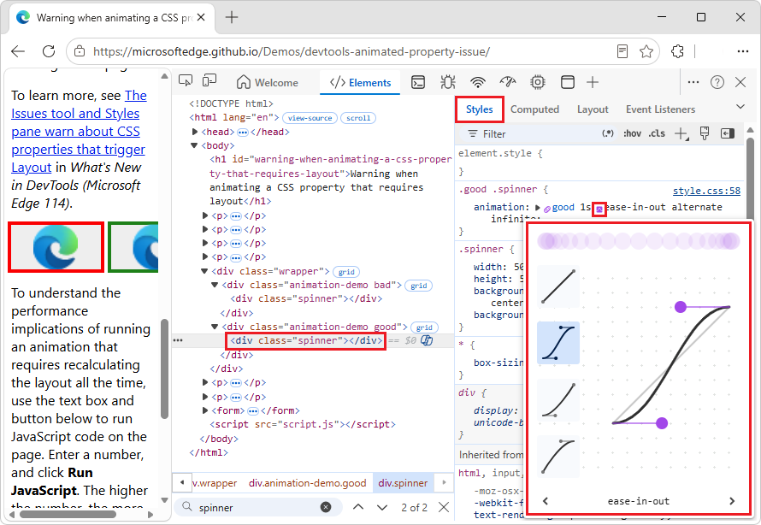Expand the head element node
The height and width of the screenshot is (525, 761).
coord(195,132)
